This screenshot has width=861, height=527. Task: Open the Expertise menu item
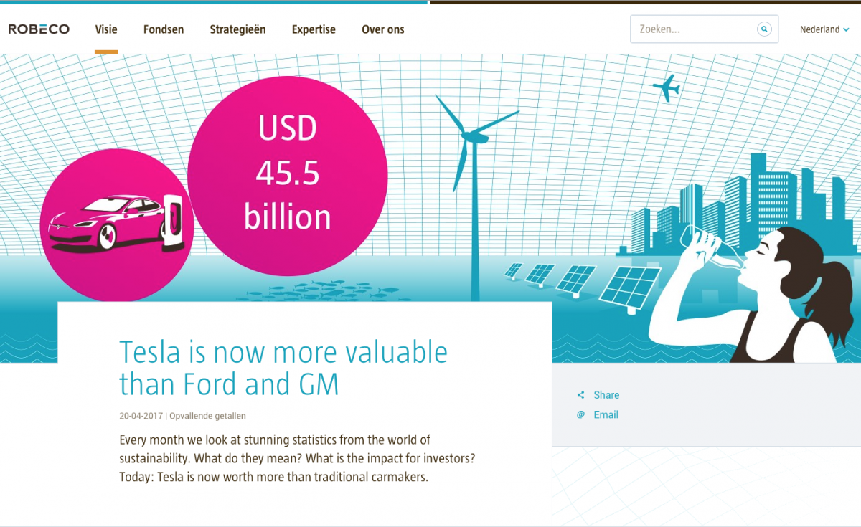tap(314, 29)
